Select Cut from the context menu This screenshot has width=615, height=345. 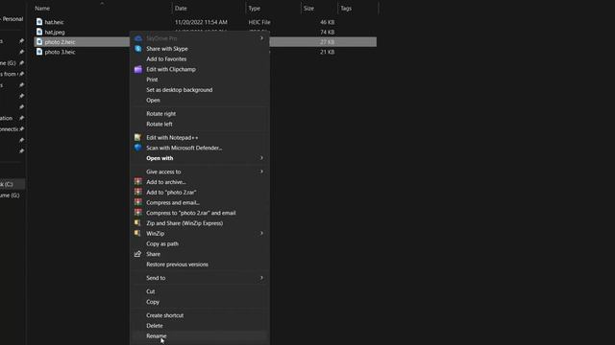point(151,291)
